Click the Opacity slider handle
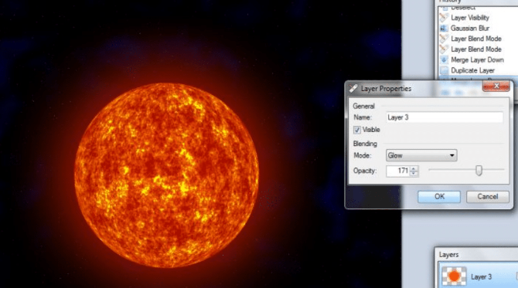This screenshot has height=288, width=518. click(479, 170)
